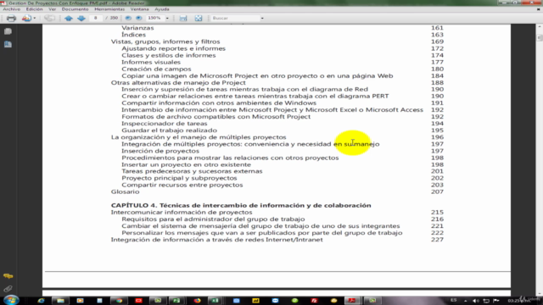Click 'Clases y estilos de informes' entry
Image resolution: width=543 pixels, height=305 pixels.
168,55
